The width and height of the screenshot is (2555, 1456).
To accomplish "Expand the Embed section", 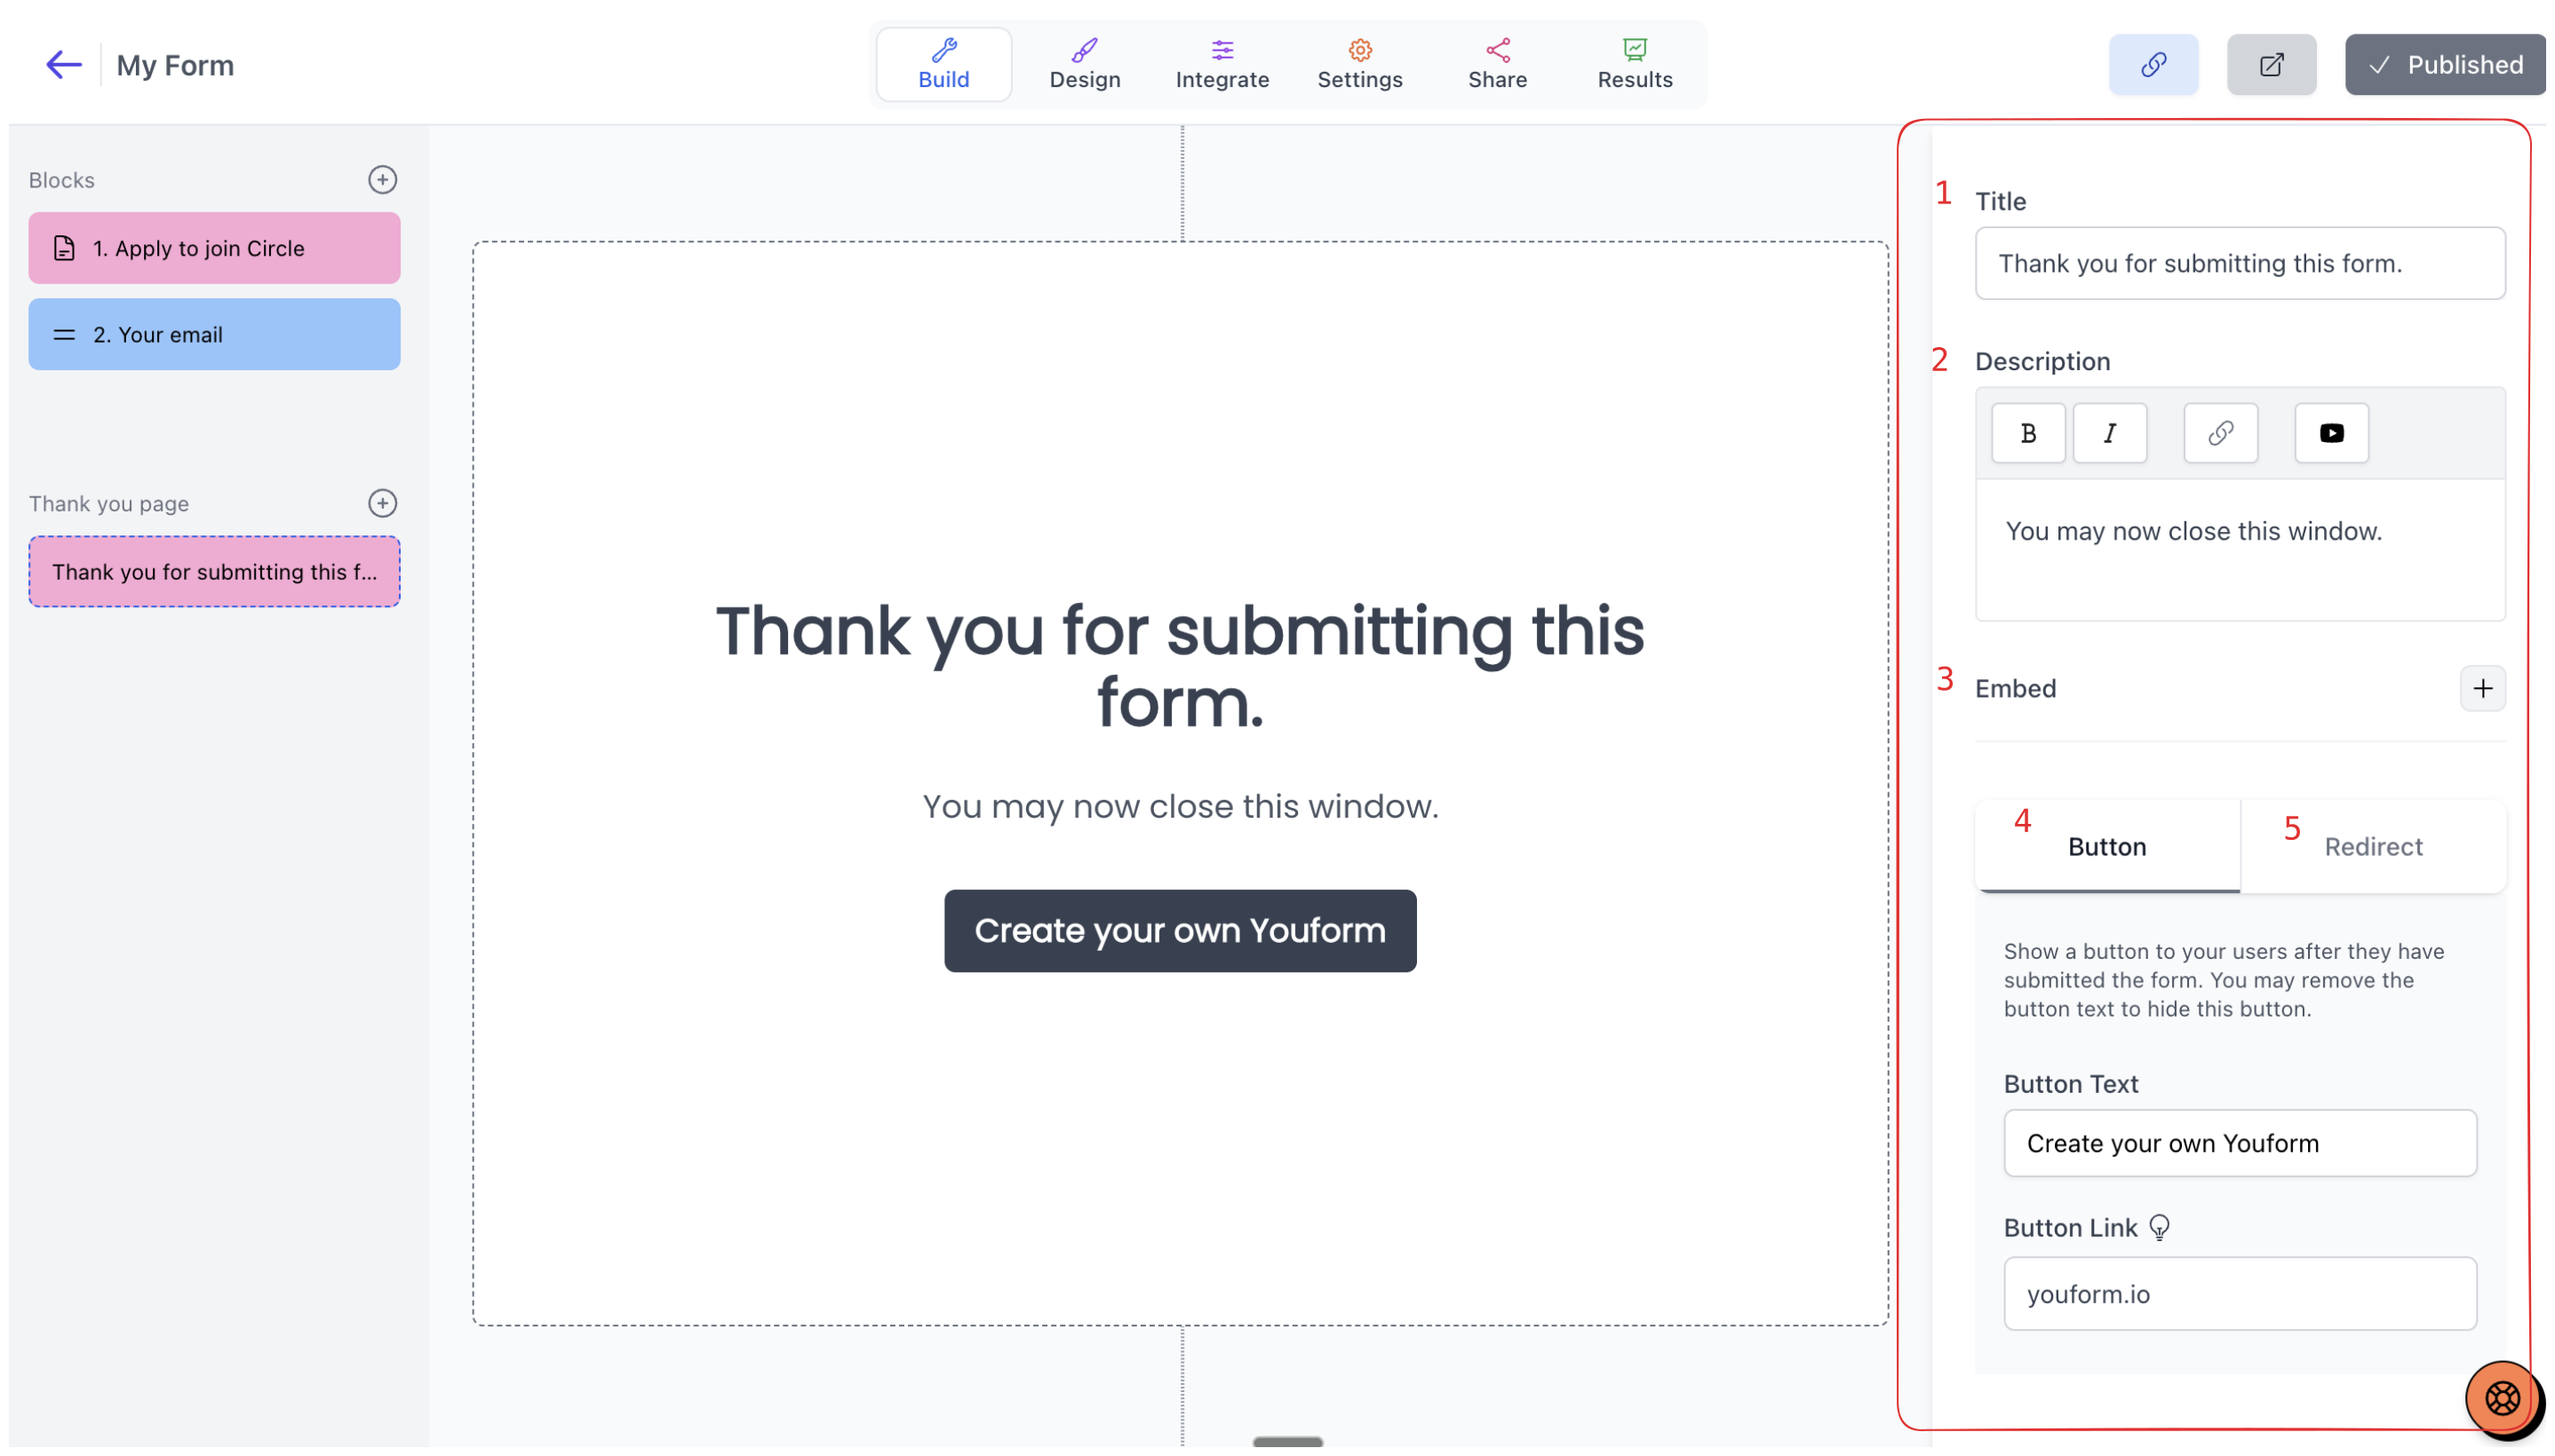I will click(x=2482, y=688).
